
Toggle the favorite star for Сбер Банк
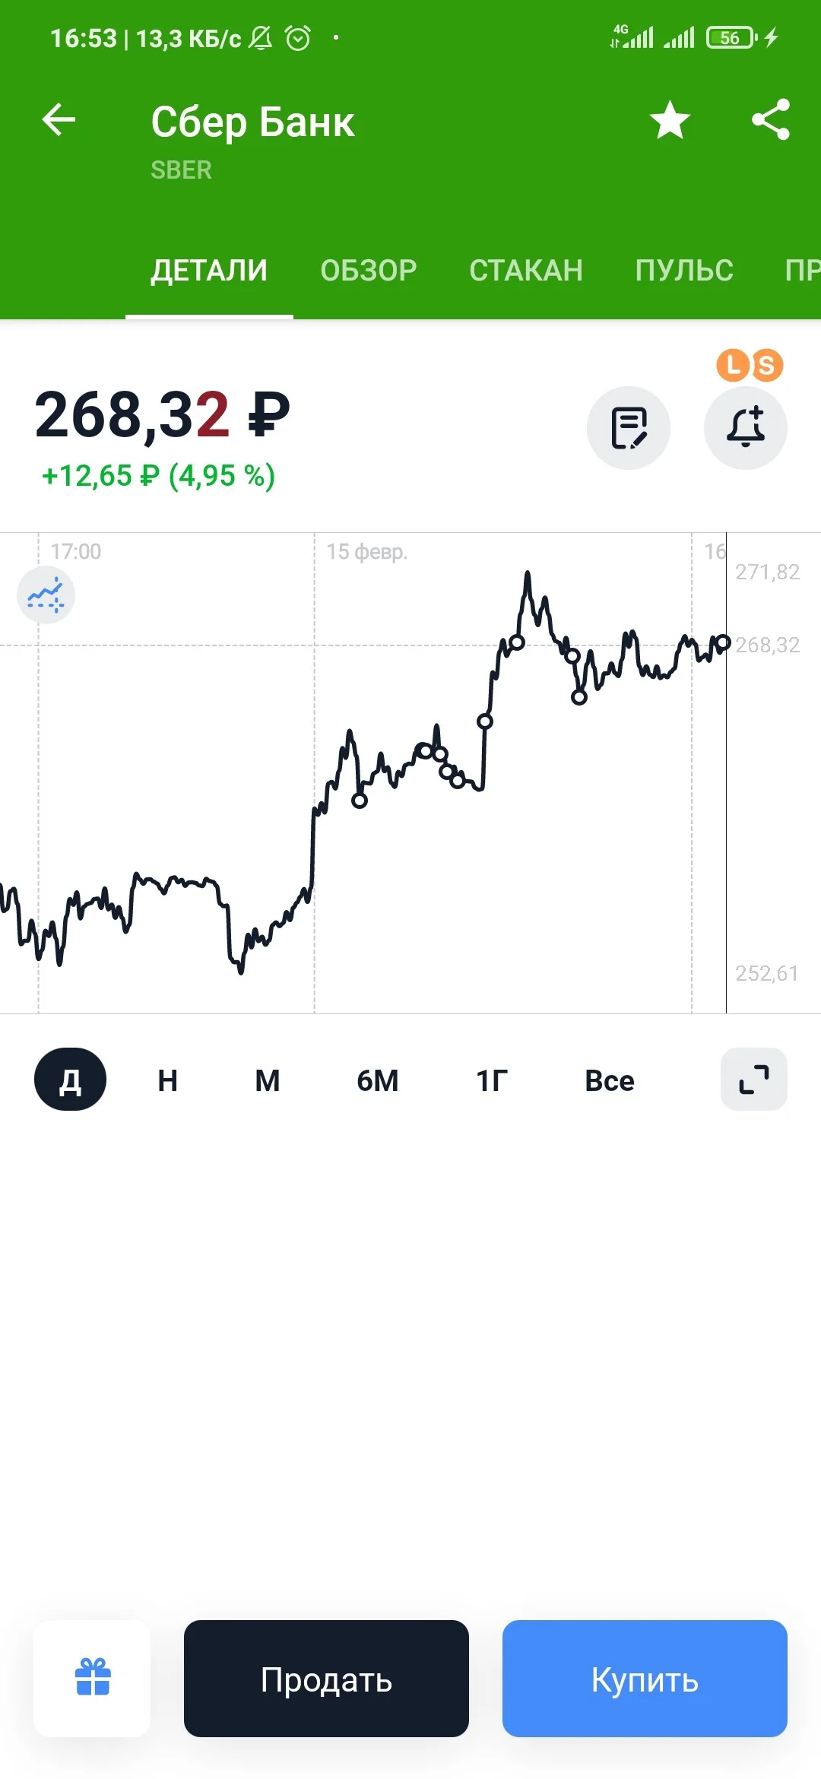[x=670, y=120]
